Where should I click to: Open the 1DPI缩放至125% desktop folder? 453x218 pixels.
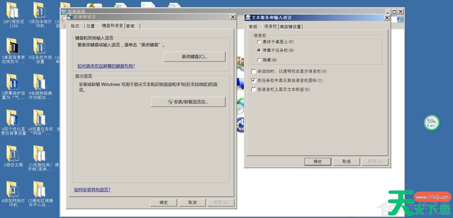[12, 15]
